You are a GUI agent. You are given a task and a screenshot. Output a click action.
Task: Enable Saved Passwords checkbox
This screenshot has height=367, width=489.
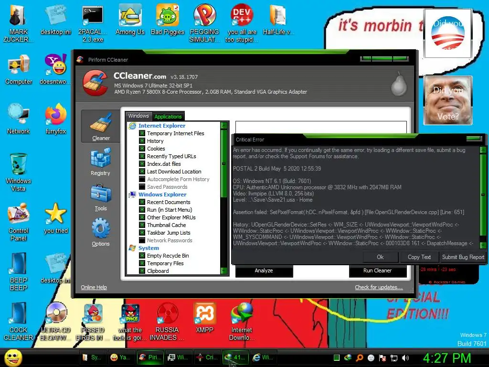tap(142, 187)
